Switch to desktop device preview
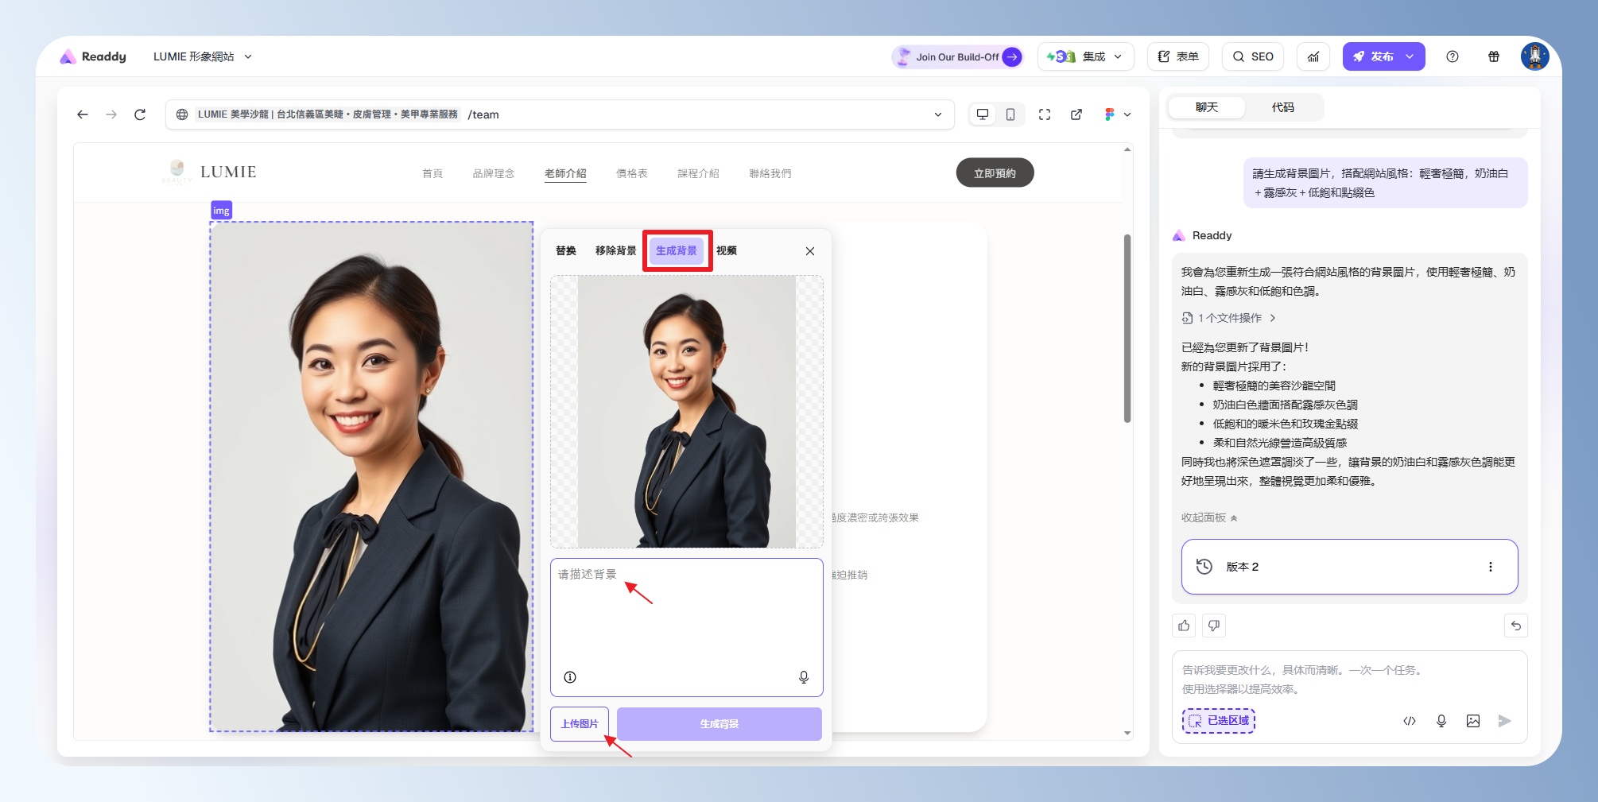Screen dimensions: 1598x802 983,114
